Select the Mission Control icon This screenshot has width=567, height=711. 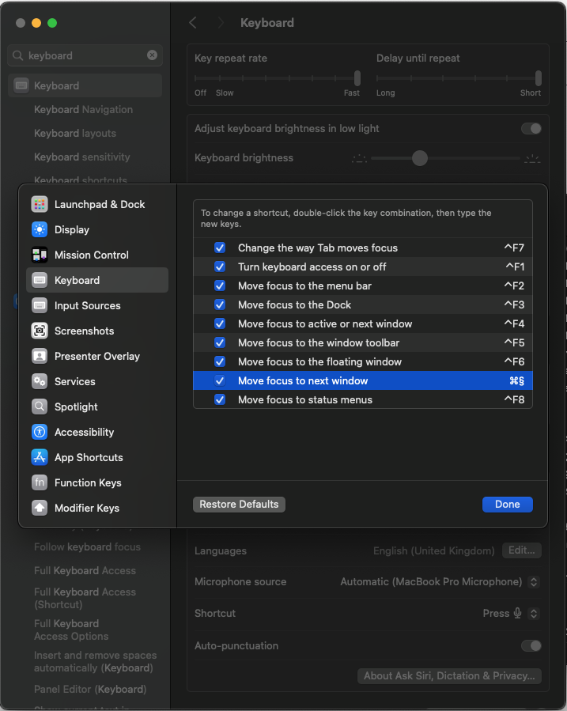point(39,255)
